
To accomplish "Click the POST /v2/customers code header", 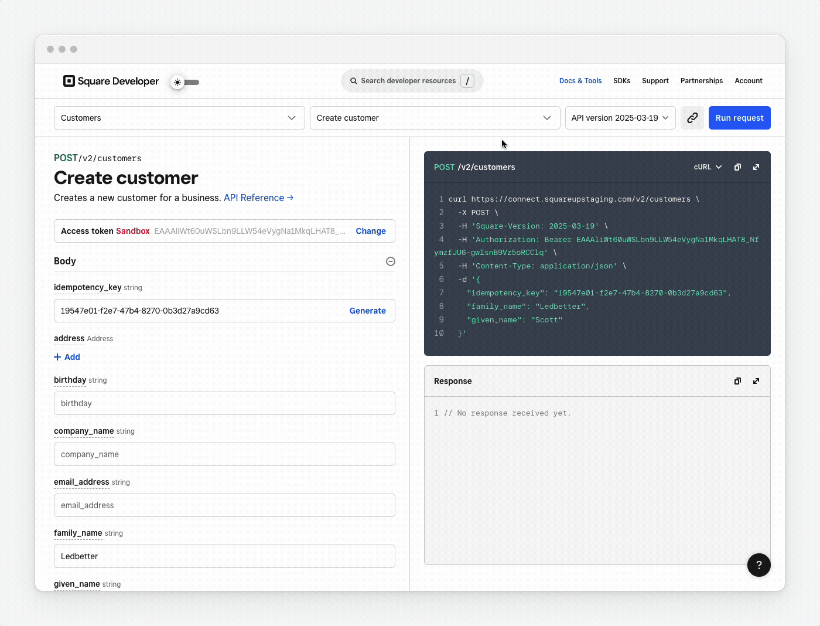I will [474, 167].
